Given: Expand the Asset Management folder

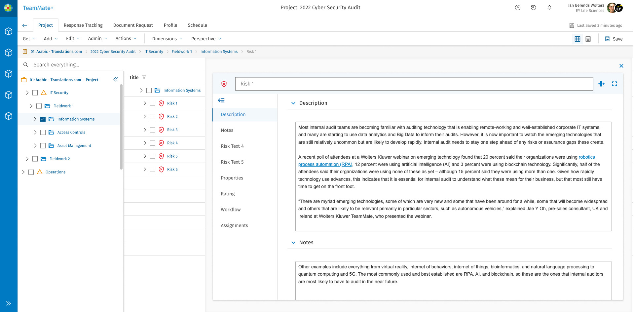Looking at the screenshot, I should pos(35,146).
